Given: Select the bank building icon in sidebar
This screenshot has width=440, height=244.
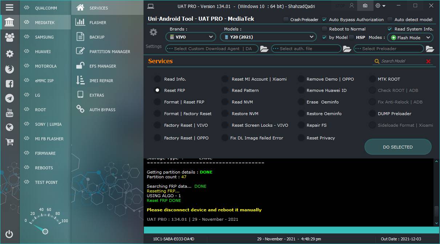Looking at the screenshot, I should point(10,23).
